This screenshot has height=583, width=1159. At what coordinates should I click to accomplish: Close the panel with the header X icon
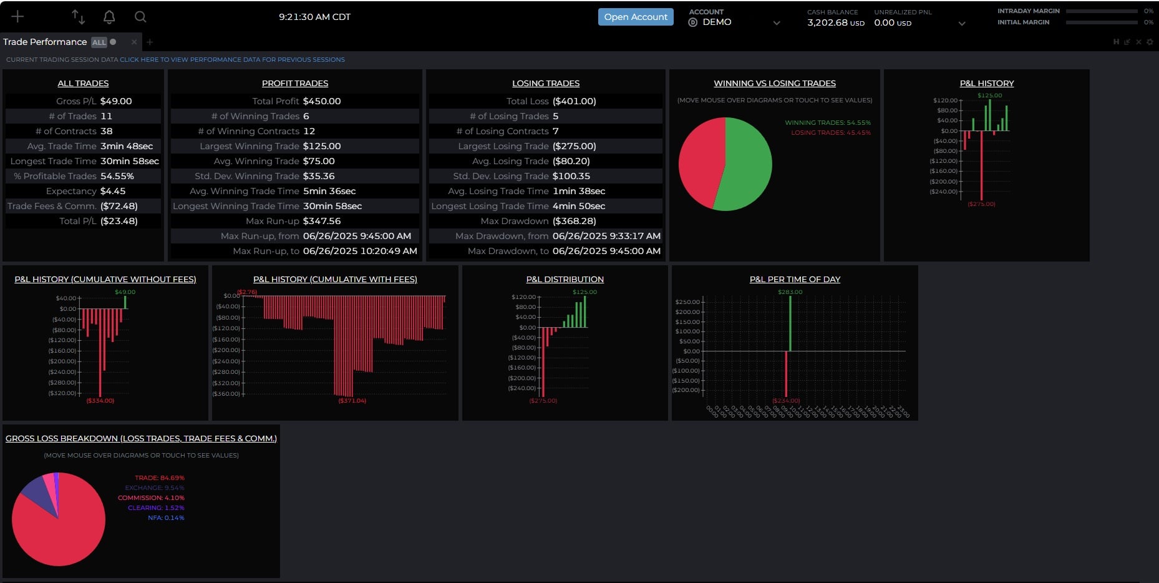1138,42
